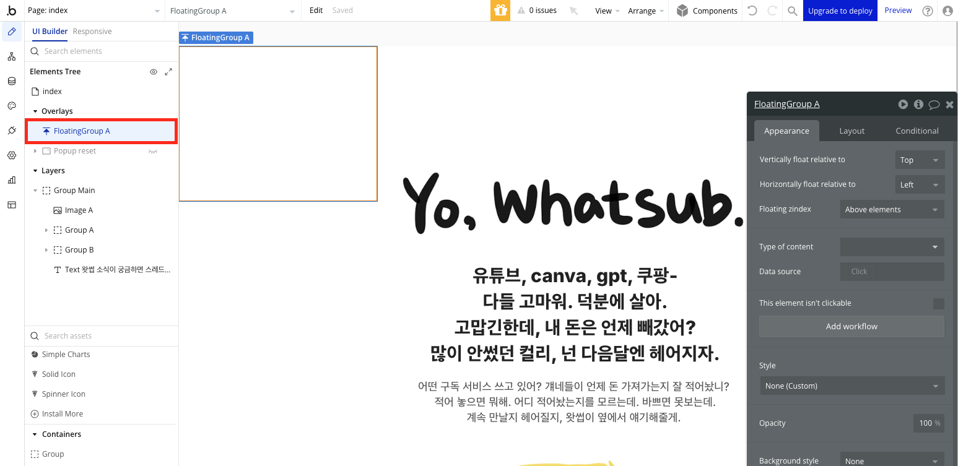Open the Help question mark icon
The image size is (958, 466).
[928, 11]
